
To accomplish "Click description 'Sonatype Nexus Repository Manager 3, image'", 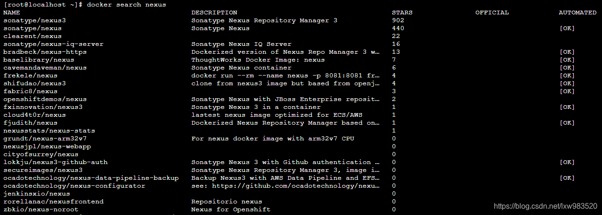I will (285, 170).
